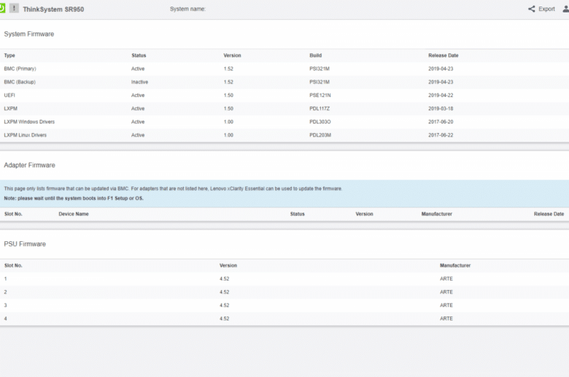Click the LXPM Linux Drivers row
Screen dimensions: 569x377
pos(25,135)
